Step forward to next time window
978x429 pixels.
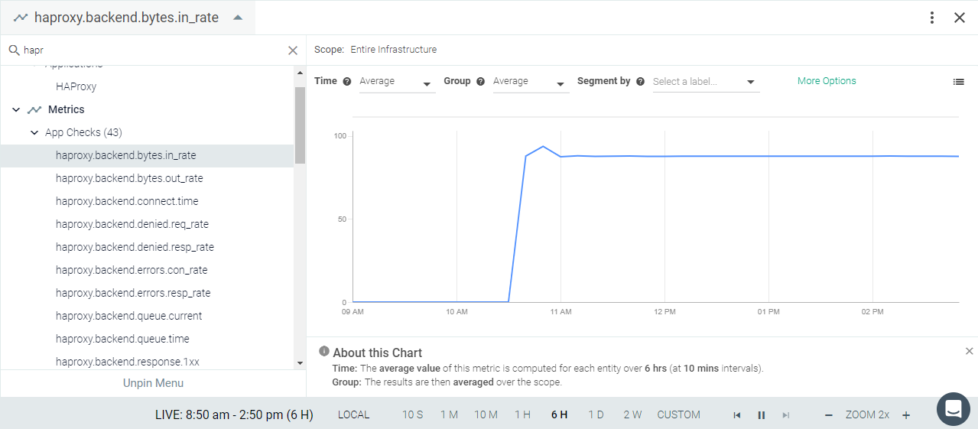point(786,415)
